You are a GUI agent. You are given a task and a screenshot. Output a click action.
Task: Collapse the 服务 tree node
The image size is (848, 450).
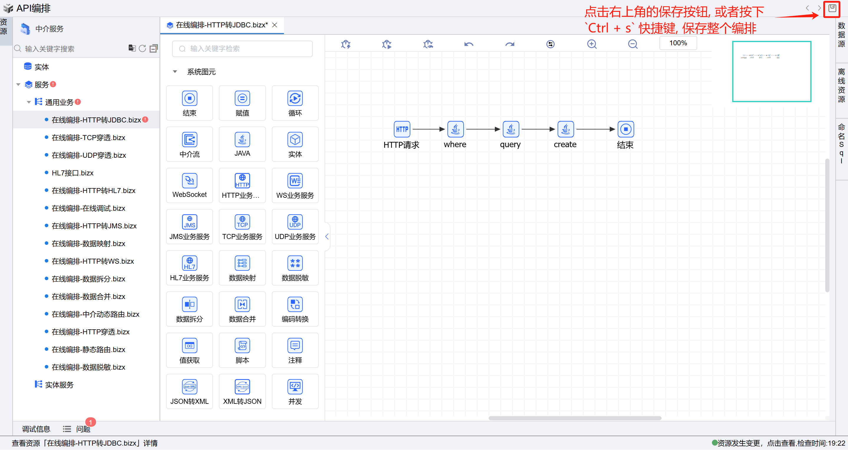point(19,85)
